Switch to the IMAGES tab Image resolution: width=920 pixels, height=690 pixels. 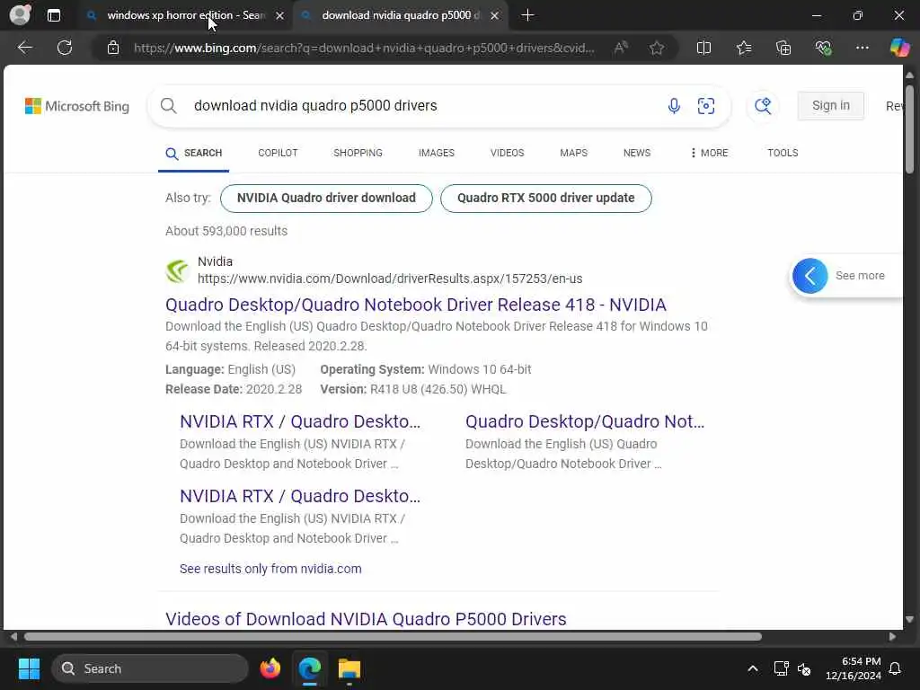click(x=436, y=153)
